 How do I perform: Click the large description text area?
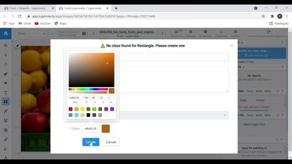tap(173, 79)
